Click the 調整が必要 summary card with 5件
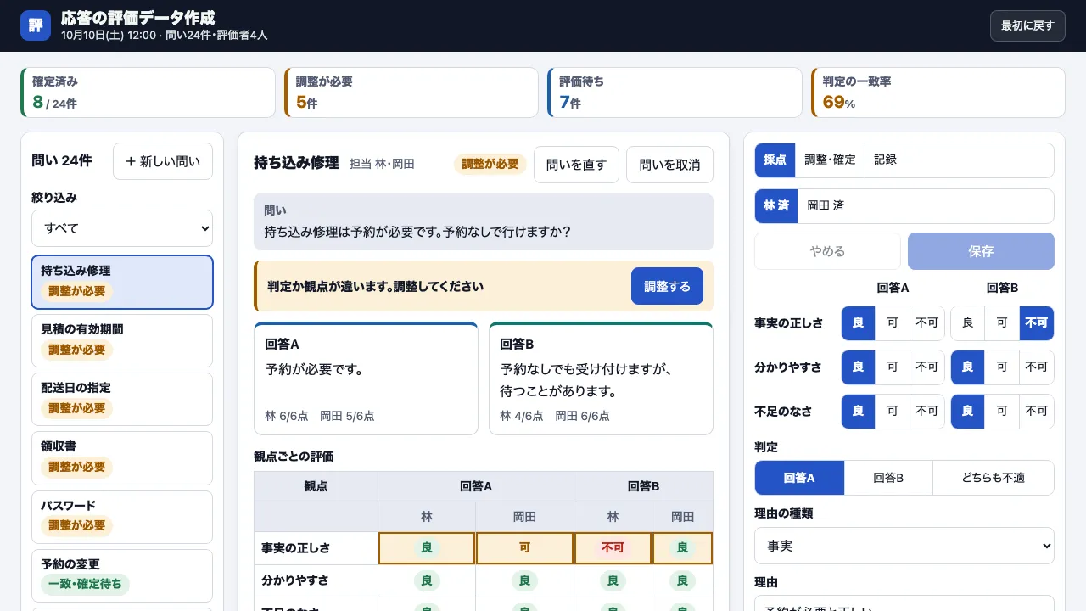 tap(411, 92)
